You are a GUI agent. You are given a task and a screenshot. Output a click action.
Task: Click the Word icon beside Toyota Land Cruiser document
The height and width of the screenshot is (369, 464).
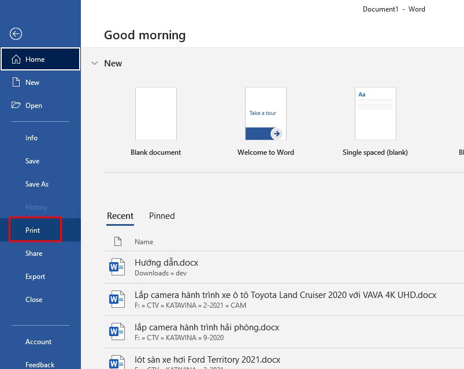pyautogui.click(x=117, y=299)
